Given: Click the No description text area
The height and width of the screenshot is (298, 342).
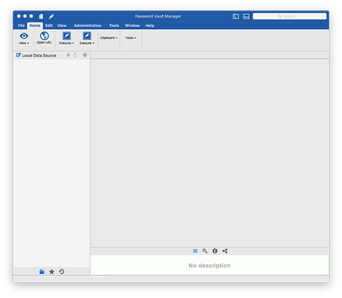Looking at the screenshot, I should (209, 266).
